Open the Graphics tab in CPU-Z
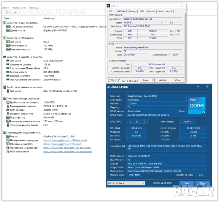The image size is (219, 202). (151, 11)
